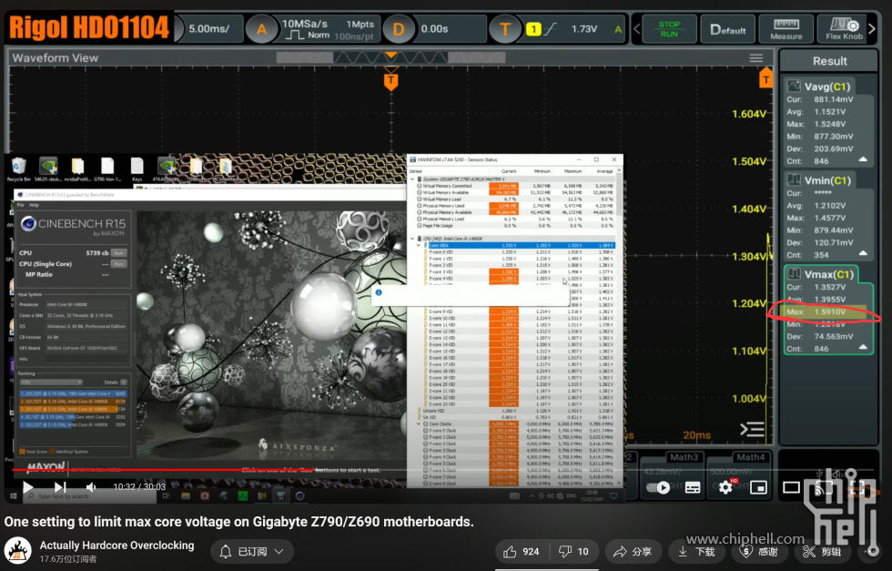Open the D delay menu
This screenshot has height=571, width=892.
coord(399,29)
